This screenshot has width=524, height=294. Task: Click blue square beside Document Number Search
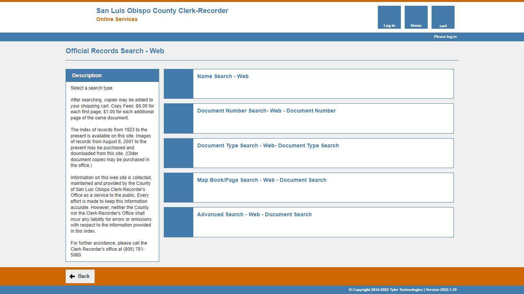tap(178, 118)
